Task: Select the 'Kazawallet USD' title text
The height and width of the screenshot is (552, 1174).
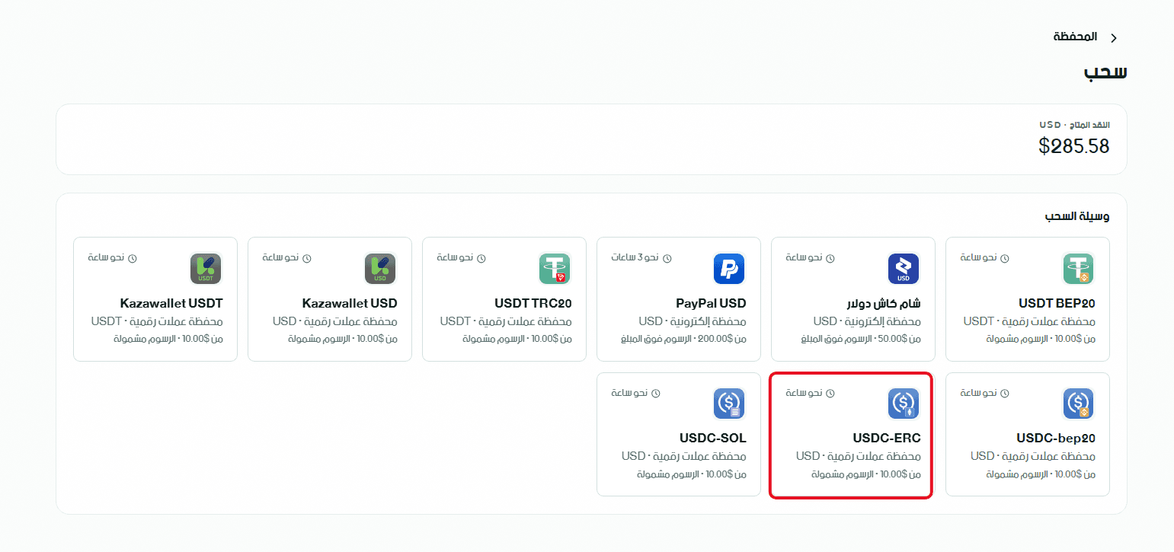Action: [x=350, y=304]
